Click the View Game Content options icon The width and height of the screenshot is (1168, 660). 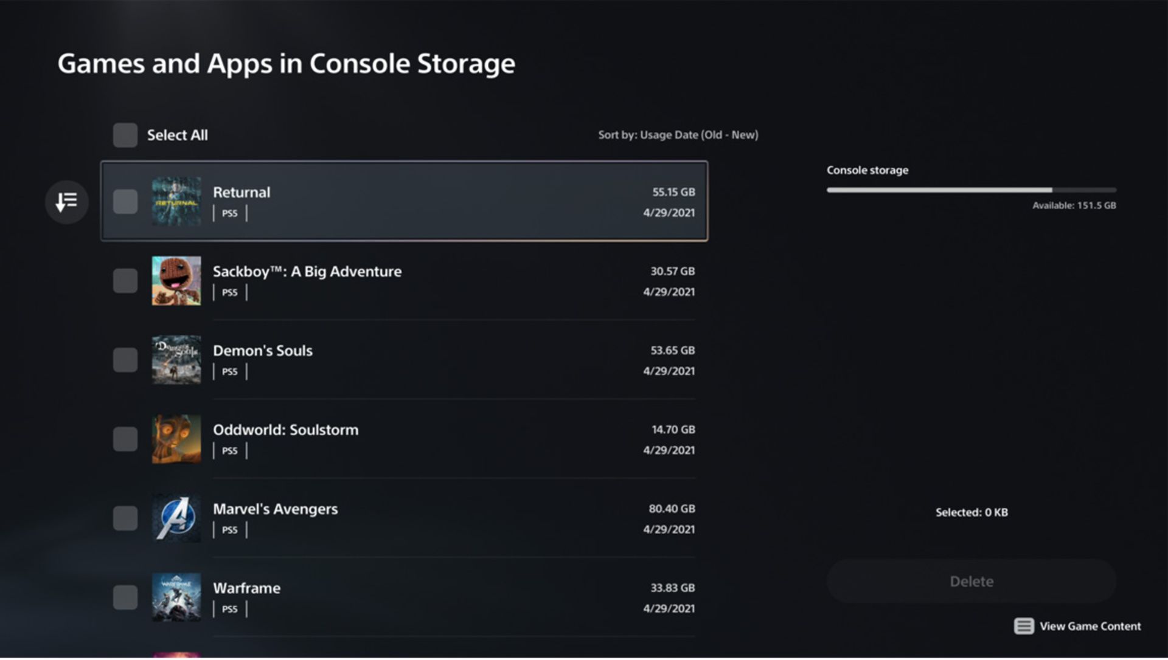pyautogui.click(x=1024, y=627)
